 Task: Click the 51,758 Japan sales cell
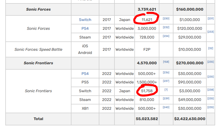click(x=147, y=91)
